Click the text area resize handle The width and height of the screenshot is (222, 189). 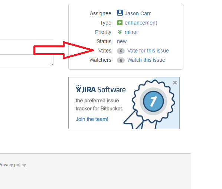point(52,64)
